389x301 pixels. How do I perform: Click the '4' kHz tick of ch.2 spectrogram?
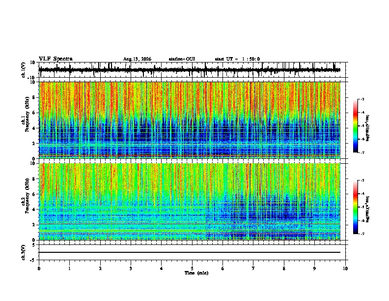coord(34,210)
